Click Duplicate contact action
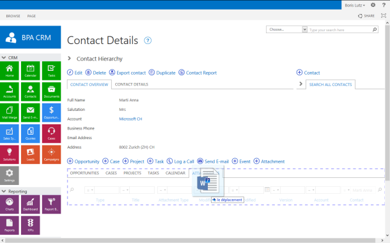390x243 pixels. pyautogui.click(x=162, y=73)
